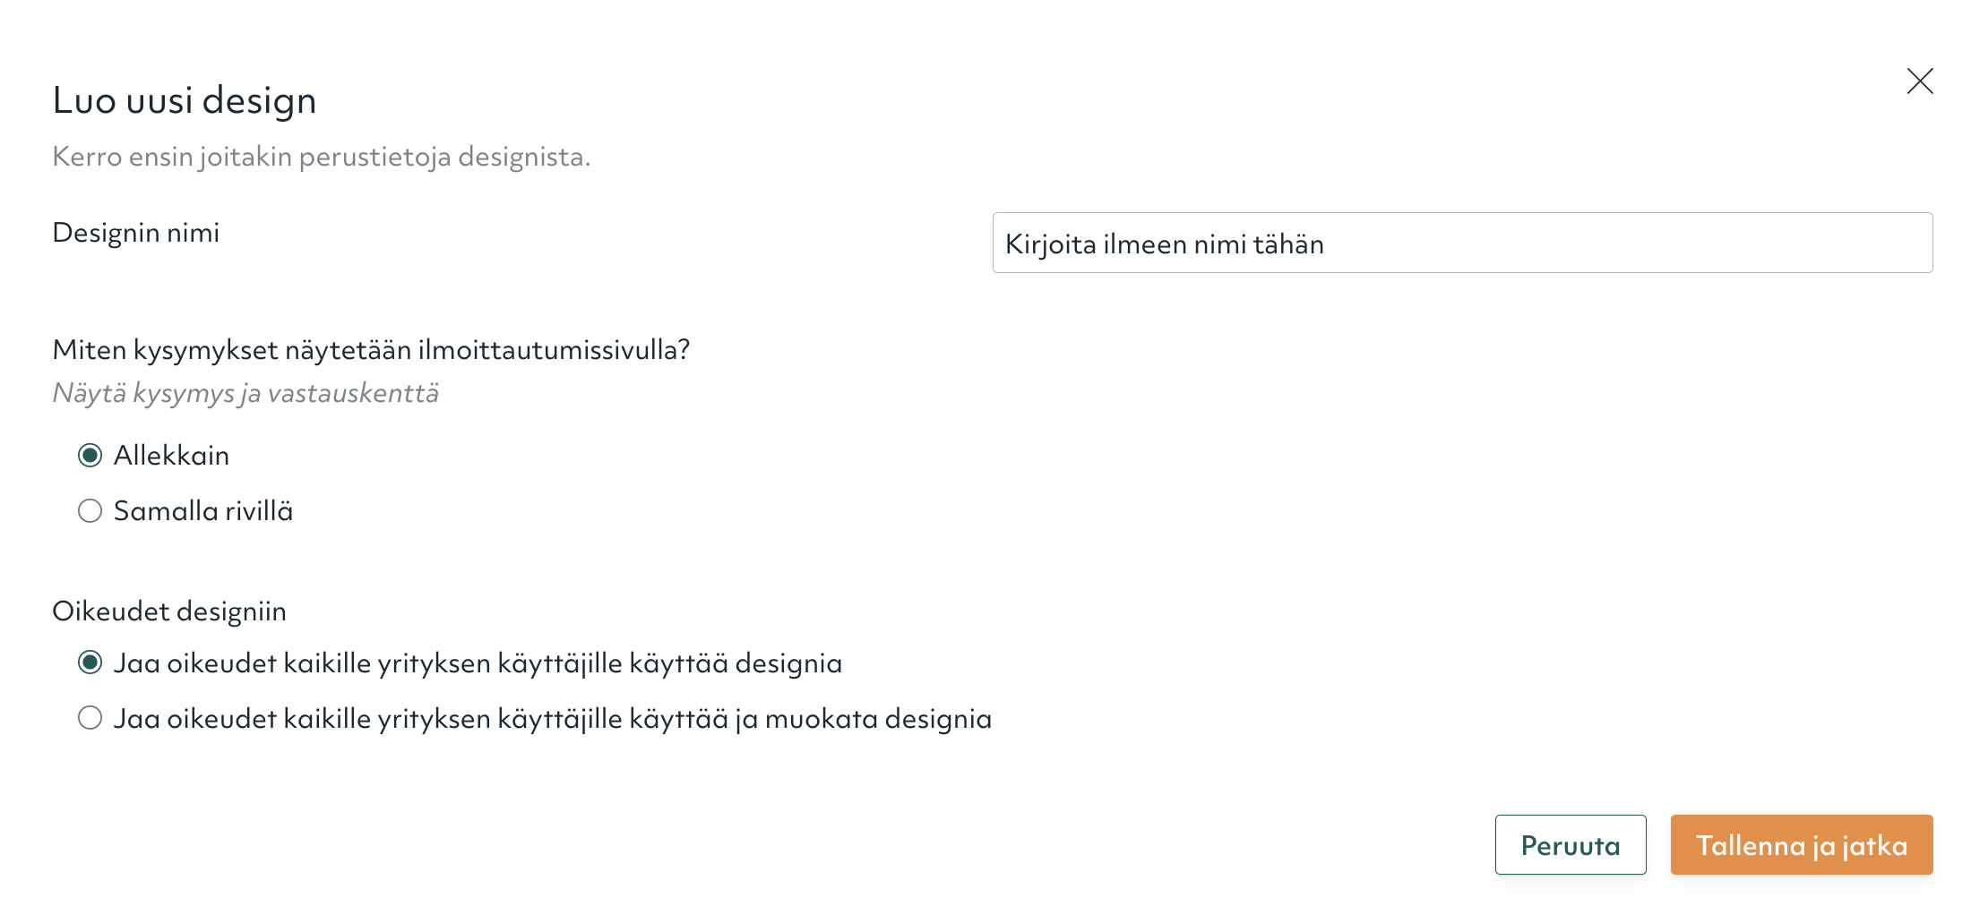Click the Designin nimi label
The image size is (1971, 906).
(x=136, y=233)
